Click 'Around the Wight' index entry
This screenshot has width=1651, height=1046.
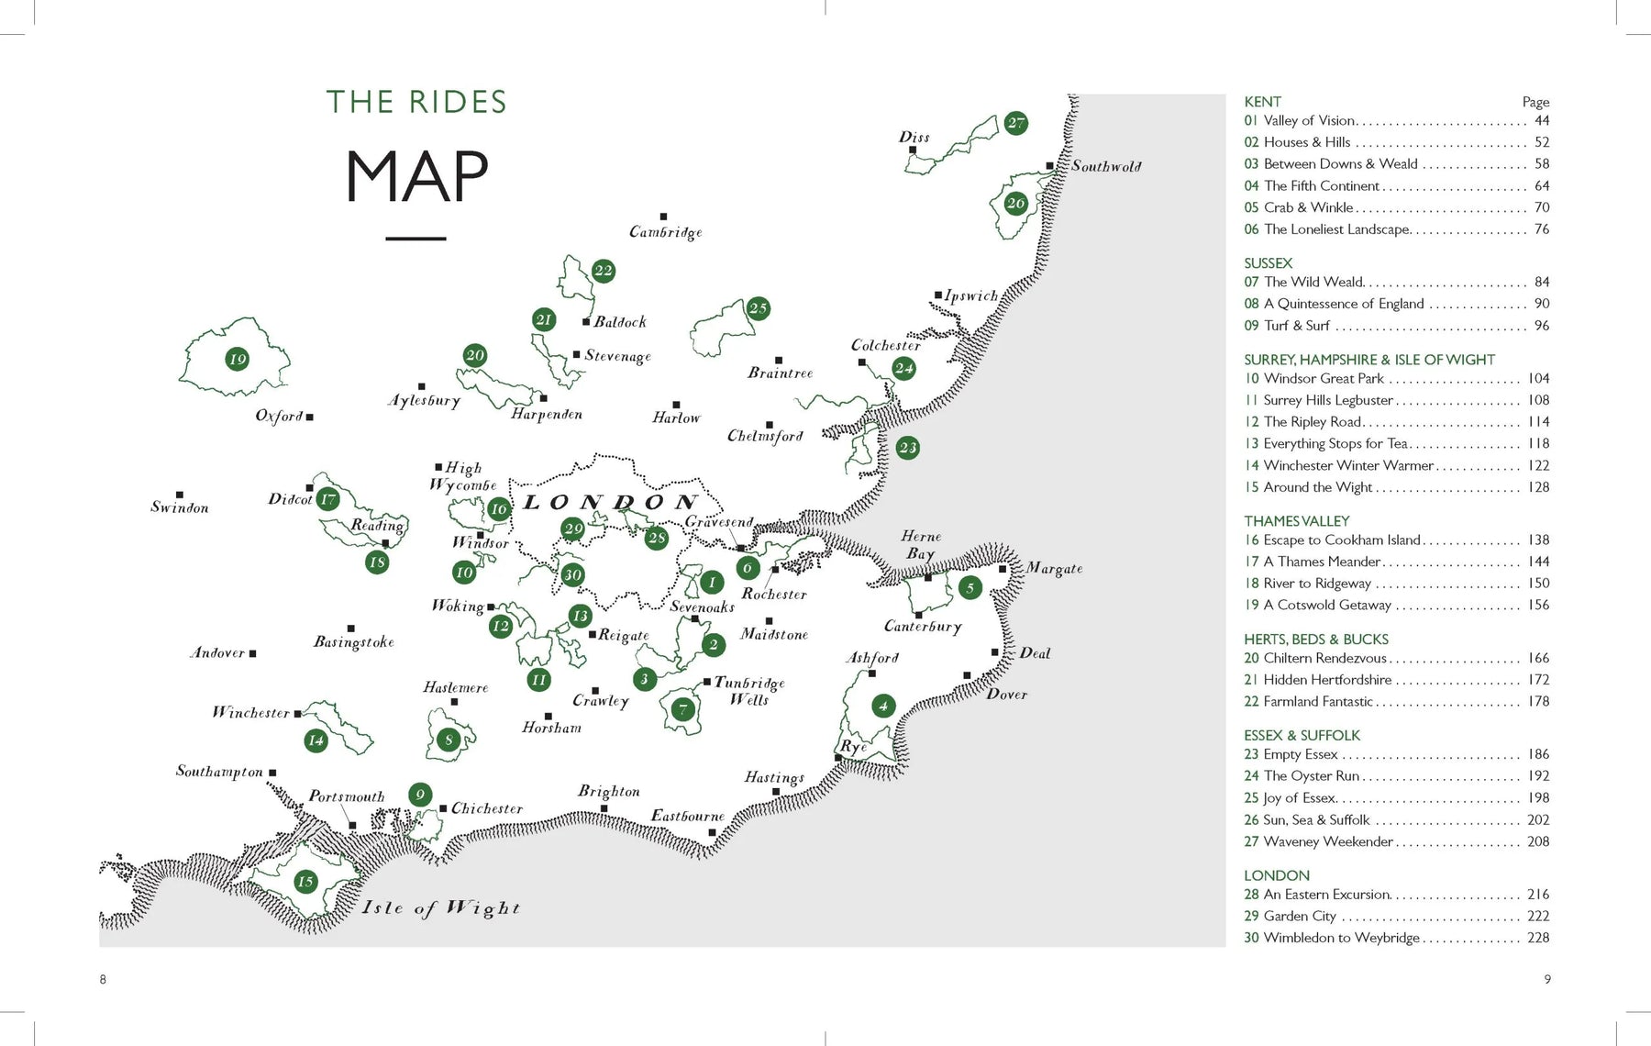pos(1397,488)
